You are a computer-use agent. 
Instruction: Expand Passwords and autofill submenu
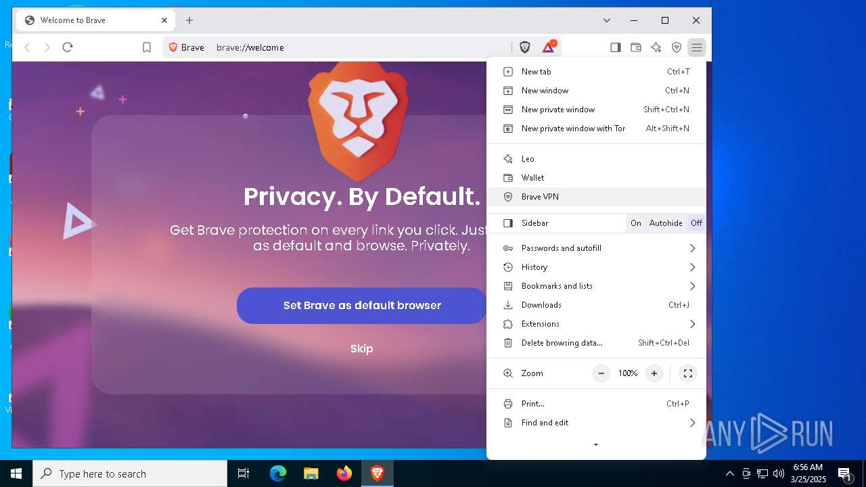tap(596, 248)
